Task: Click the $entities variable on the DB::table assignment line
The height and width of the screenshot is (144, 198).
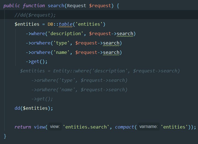Action: coord(27,24)
